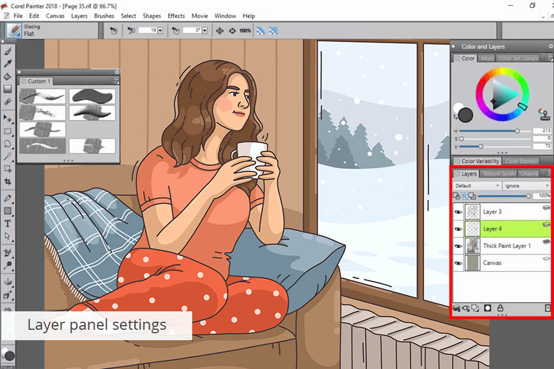Hide Thick Paint Layer 1 via eye icon
The image size is (554, 369).
458,246
